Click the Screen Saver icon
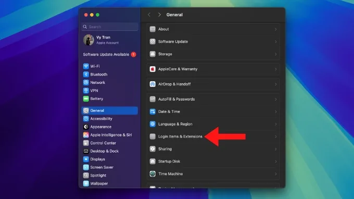 (x=86, y=167)
